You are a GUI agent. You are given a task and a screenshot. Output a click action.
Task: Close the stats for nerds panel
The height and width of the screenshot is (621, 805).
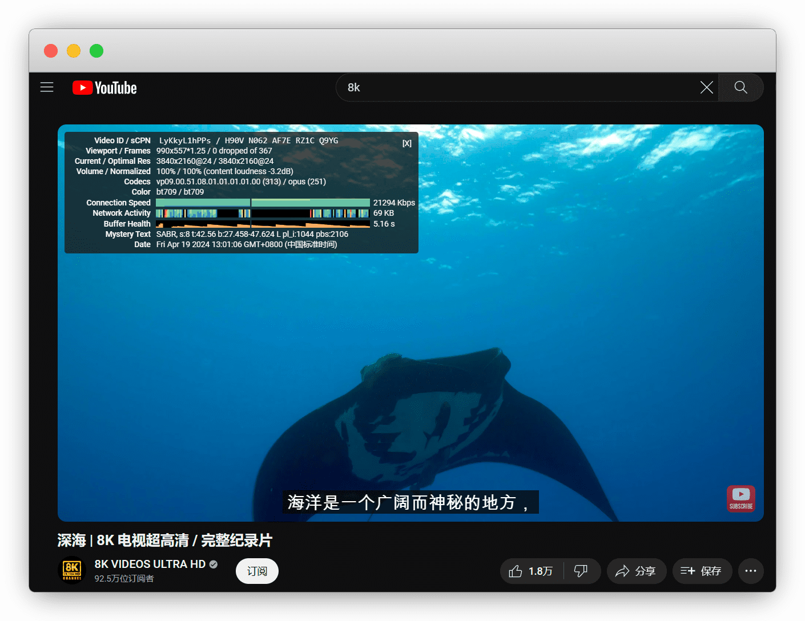point(406,143)
